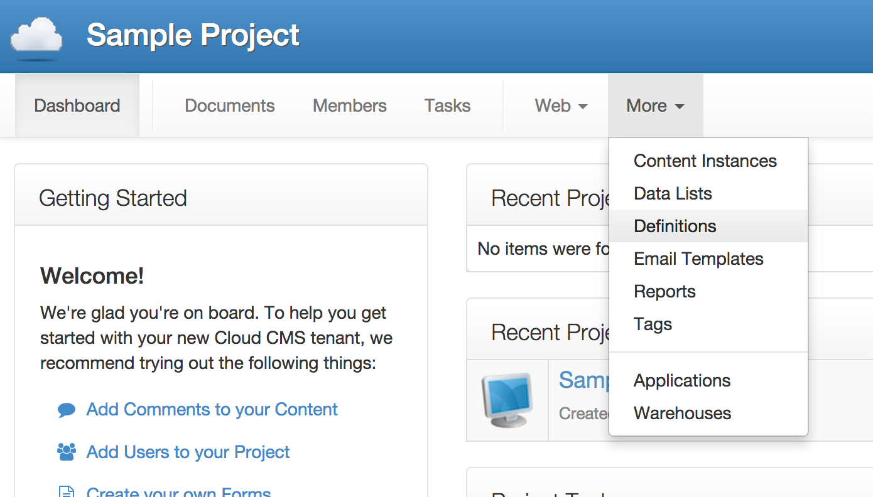Open the Dashboard tab
This screenshot has width=873, height=497.
tap(77, 105)
